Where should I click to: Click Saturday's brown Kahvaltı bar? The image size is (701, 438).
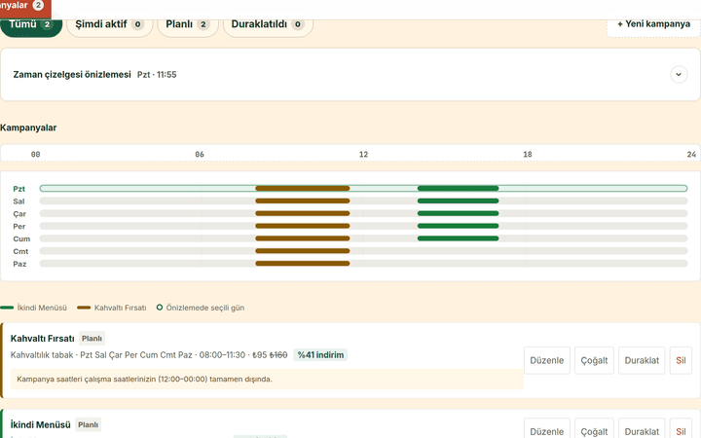[302, 251]
